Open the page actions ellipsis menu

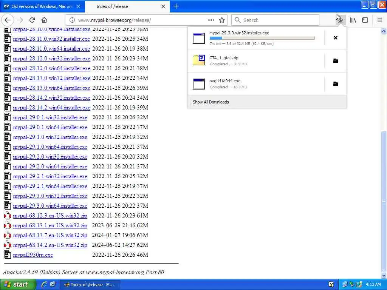tap(211, 20)
